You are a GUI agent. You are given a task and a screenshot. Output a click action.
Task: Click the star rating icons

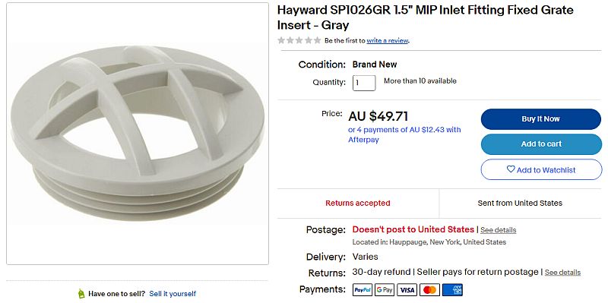(299, 40)
